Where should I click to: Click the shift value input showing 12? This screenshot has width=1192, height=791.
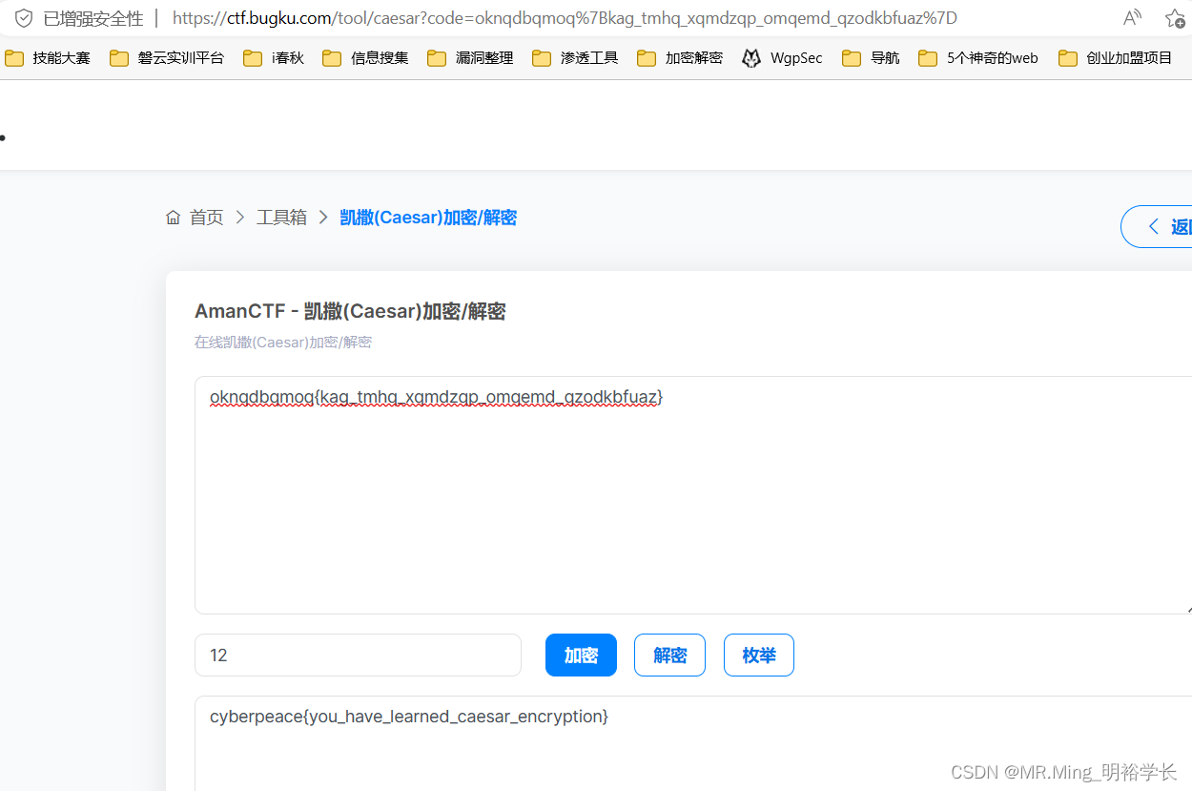[357, 655]
